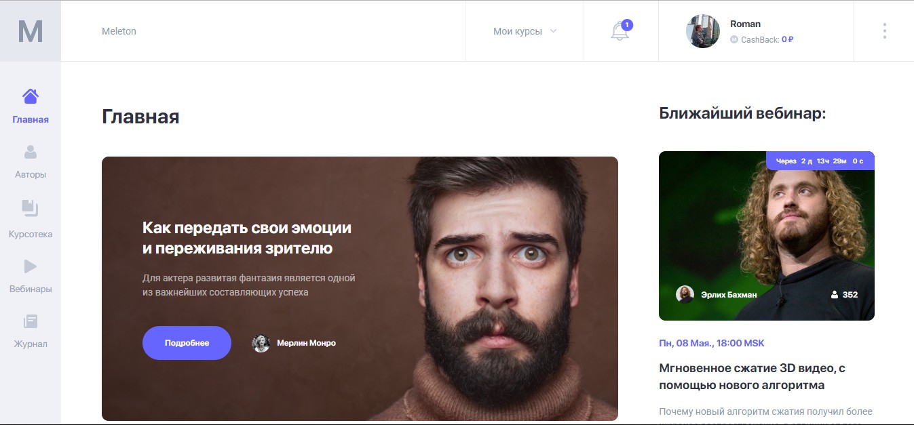The height and width of the screenshot is (425, 914).
Task: Open the Журнал newspaper icon
Action: point(31,321)
